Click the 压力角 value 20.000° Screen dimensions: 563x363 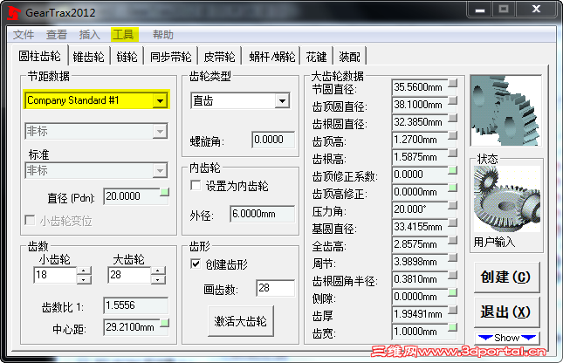[420, 209]
